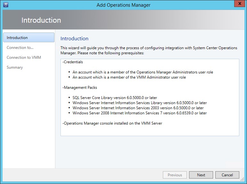Click the -Management Packs heading text

point(80,88)
